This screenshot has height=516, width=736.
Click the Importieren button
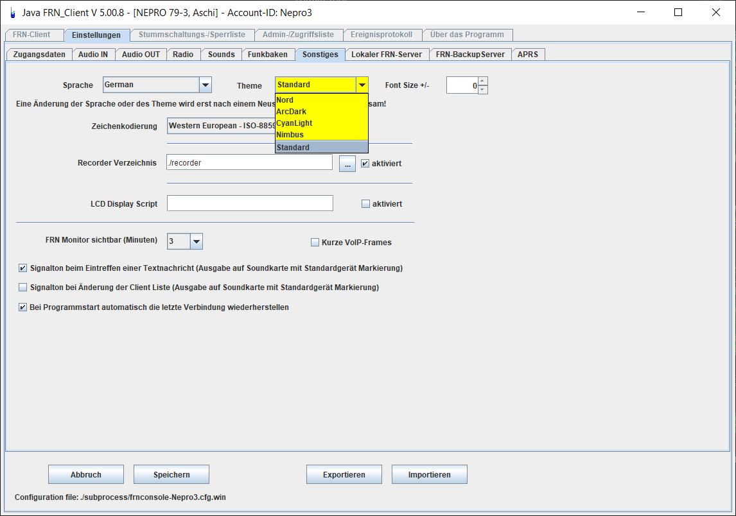click(430, 474)
